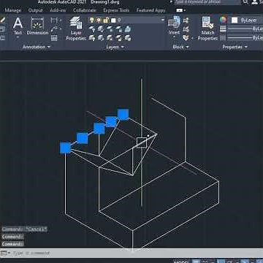Expand the Annotation panel
The image size is (263, 263).
point(37,47)
